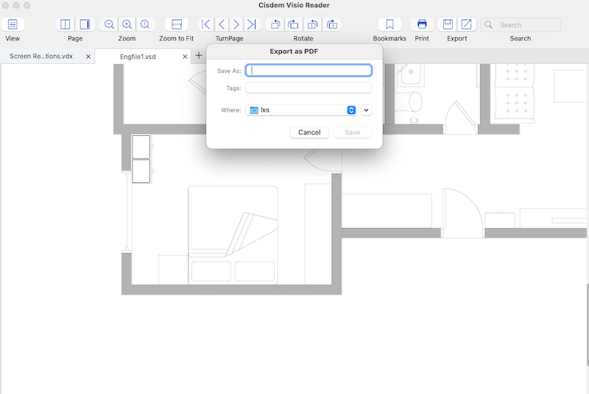Open the Bookmarks icon

[390, 25]
